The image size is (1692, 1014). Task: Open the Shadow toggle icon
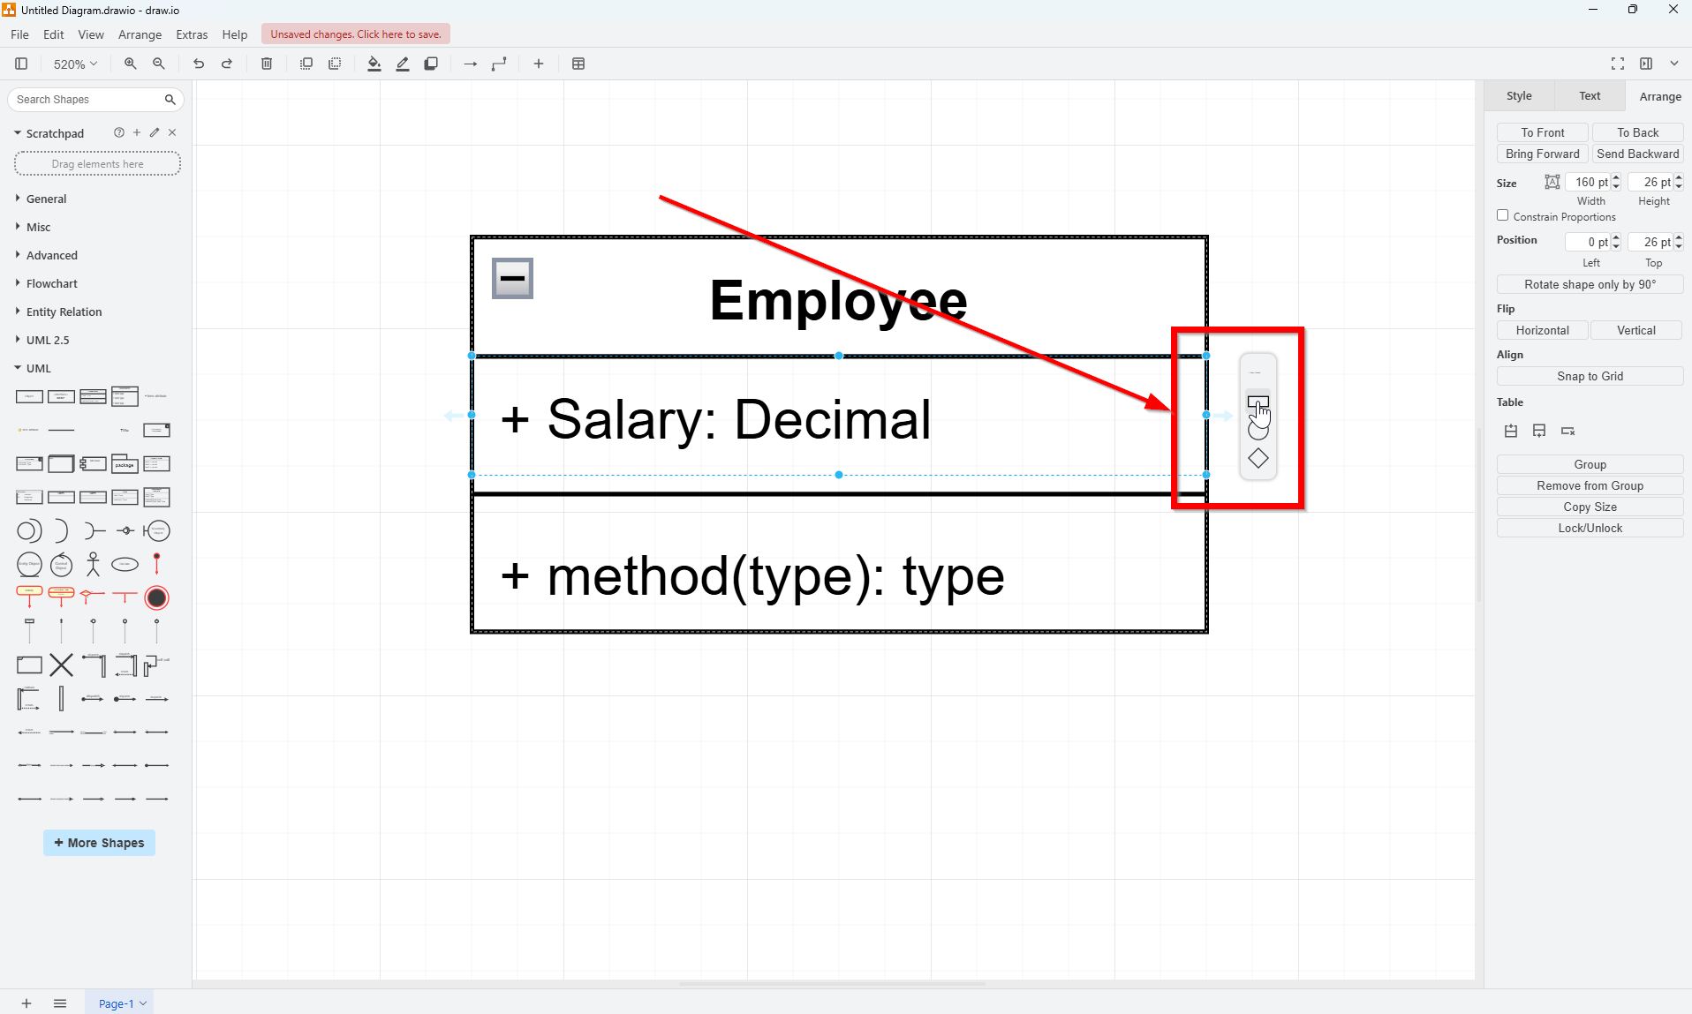pyautogui.click(x=430, y=64)
